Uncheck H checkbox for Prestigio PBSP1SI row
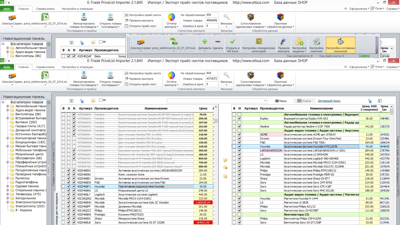 pos(239,174)
